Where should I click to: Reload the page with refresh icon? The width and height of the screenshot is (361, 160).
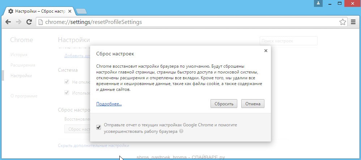pos(29,22)
